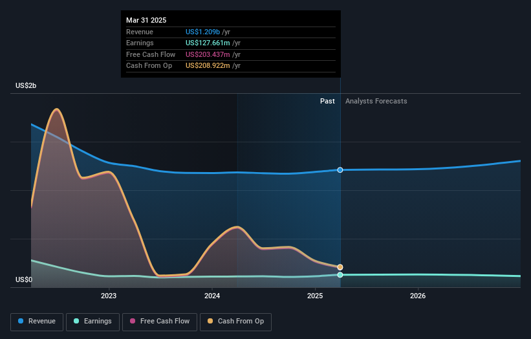Click the 'Past' section label
Screen dimensions: 531x339
click(x=327, y=102)
